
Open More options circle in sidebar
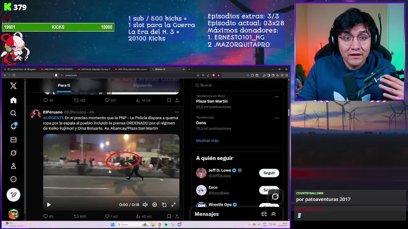[x=13, y=179]
